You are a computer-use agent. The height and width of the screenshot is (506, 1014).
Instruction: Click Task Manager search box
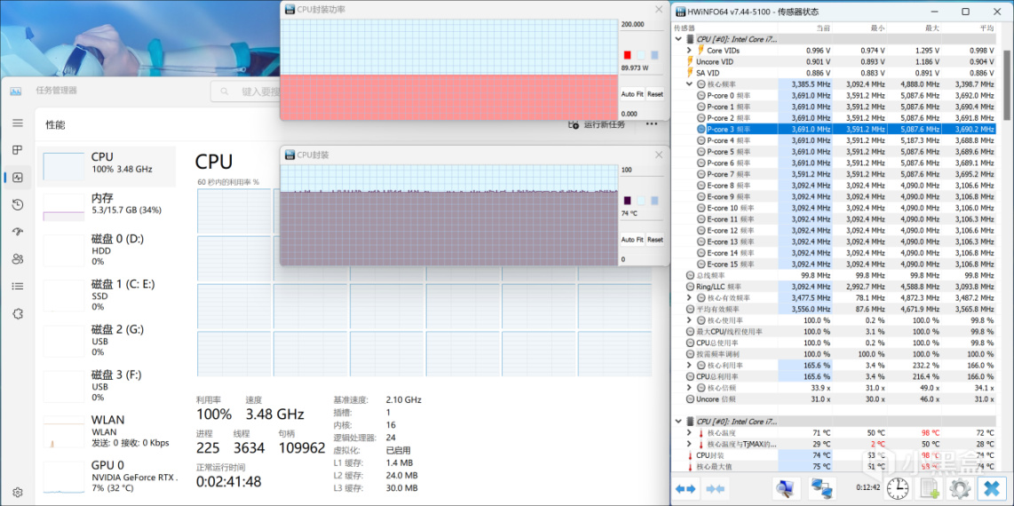(x=246, y=91)
